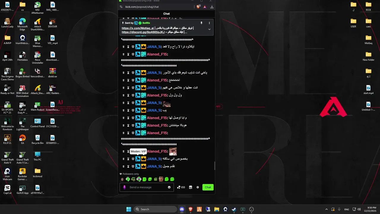Click the Pepe frog emote in emote row
The height and width of the screenshot is (214, 380).
[133, 179]
